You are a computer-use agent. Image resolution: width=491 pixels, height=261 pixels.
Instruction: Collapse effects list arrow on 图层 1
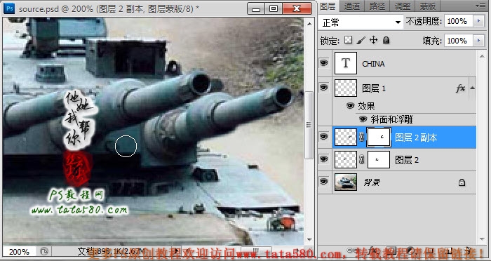tap(472, 88)
